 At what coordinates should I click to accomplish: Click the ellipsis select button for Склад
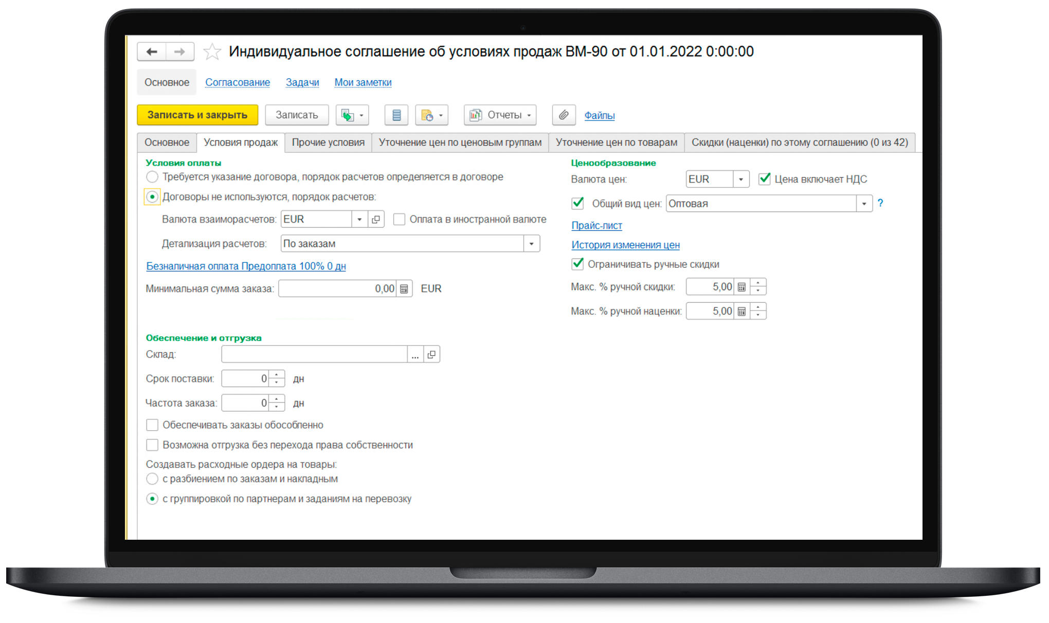point(415,355)
